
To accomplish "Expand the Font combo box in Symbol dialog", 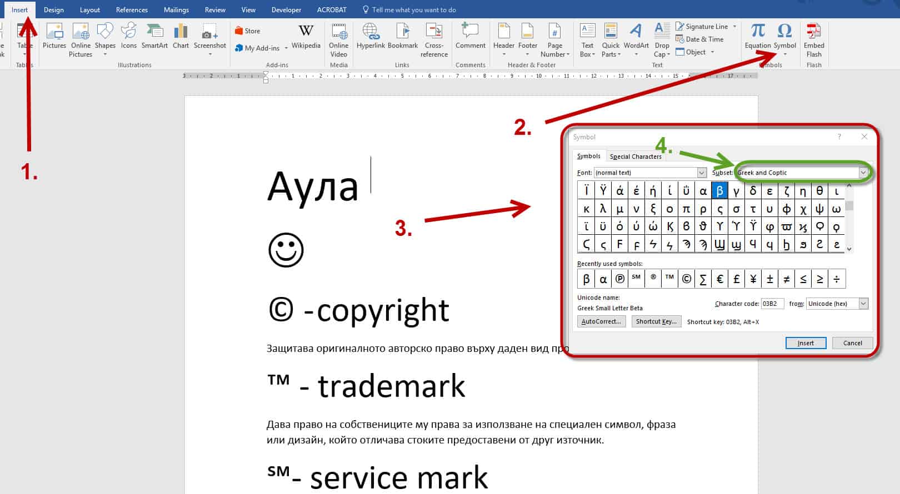I will coord(702,173).
